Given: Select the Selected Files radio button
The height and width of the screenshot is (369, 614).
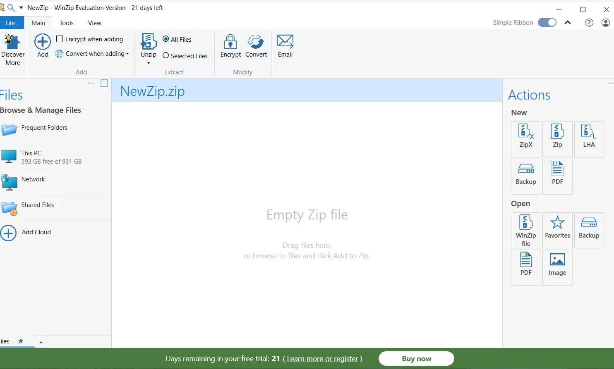Looking at the screenshot, I should 165,55.
